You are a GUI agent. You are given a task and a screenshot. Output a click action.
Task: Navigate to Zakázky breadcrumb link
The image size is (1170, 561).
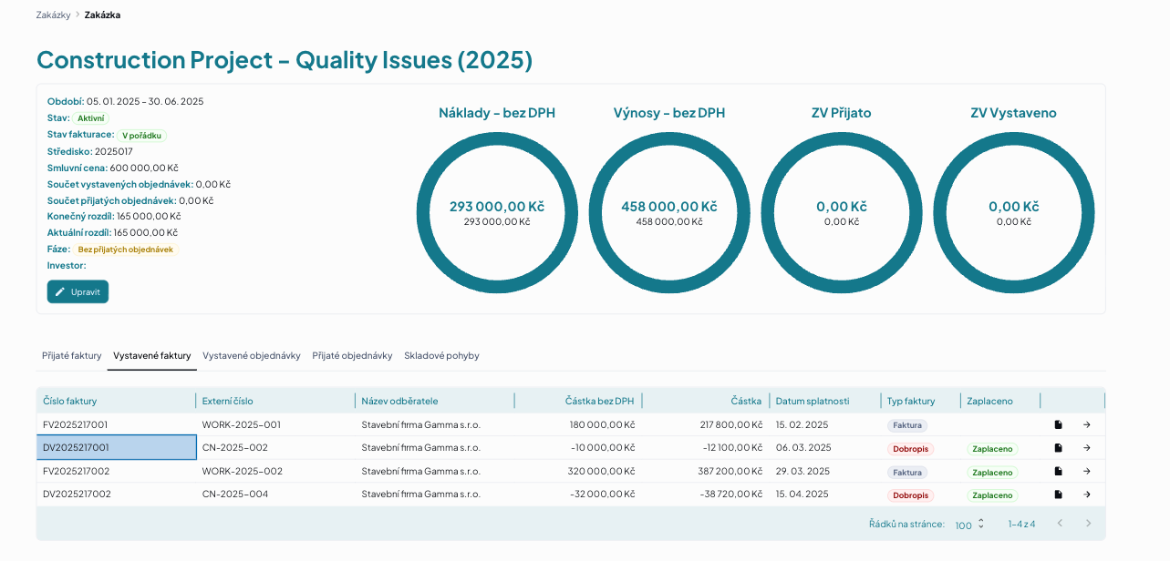point(54,15)
